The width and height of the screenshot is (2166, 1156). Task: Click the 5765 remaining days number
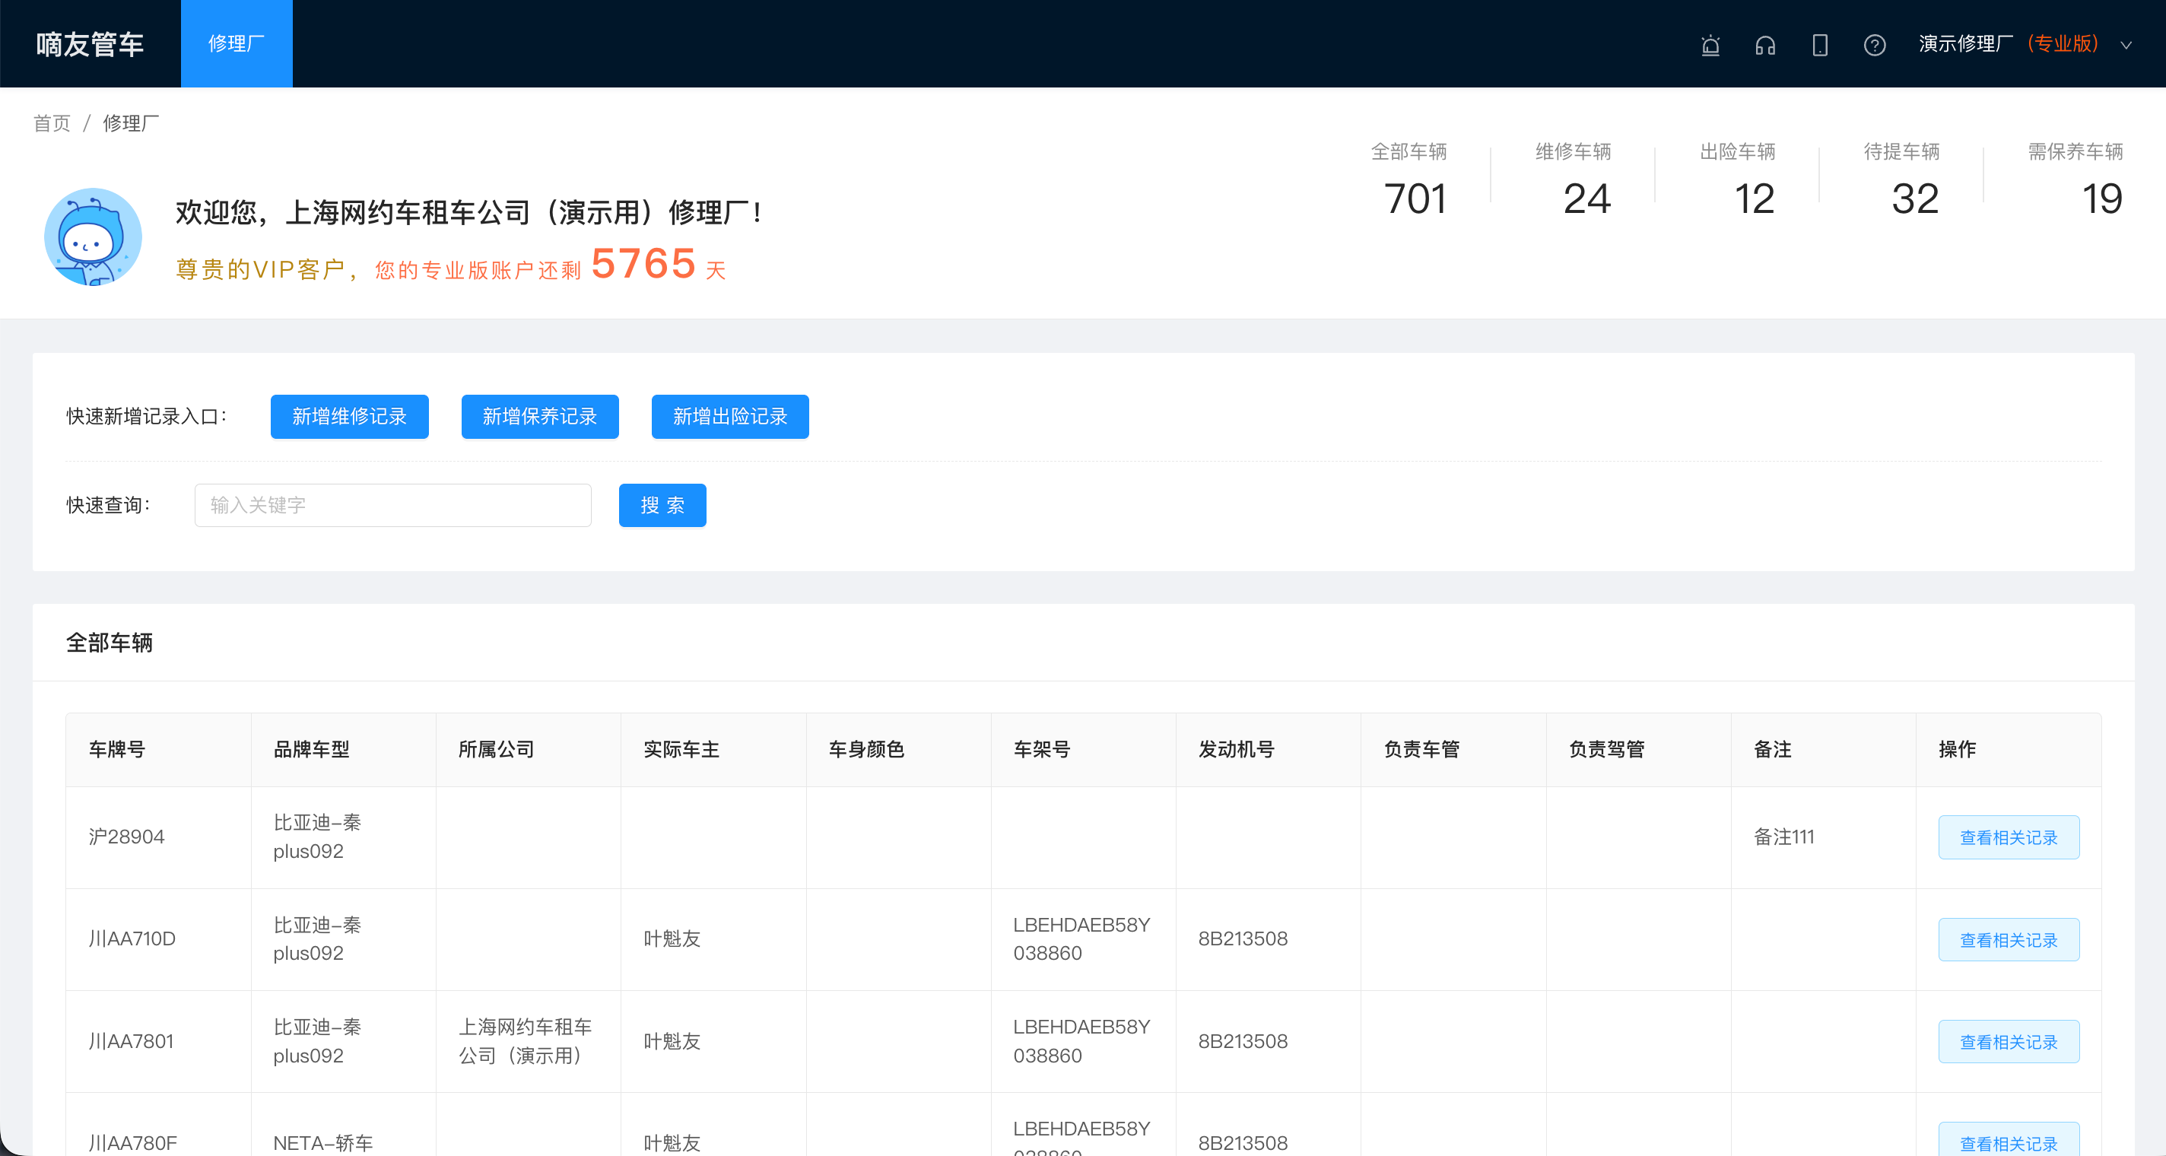(643, 263)
